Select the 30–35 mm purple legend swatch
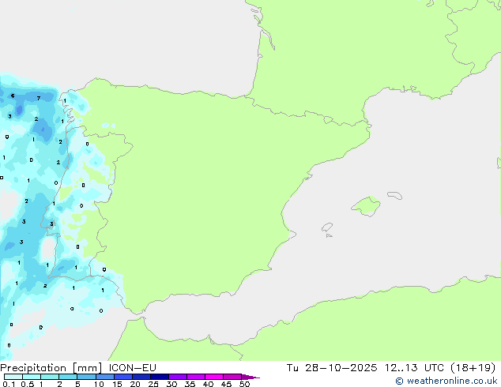 click(x=177, y=377)
